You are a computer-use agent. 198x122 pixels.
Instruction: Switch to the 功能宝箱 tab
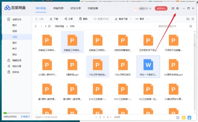(x=93, y=8)
